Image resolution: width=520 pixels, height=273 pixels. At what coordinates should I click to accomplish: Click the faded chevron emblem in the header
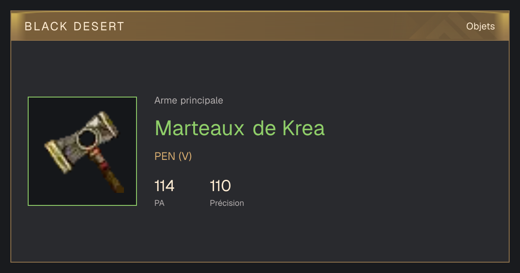pos(446,27)
